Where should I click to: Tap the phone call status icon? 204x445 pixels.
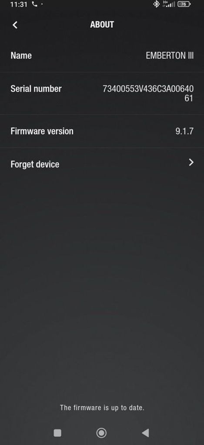[35, 4]
